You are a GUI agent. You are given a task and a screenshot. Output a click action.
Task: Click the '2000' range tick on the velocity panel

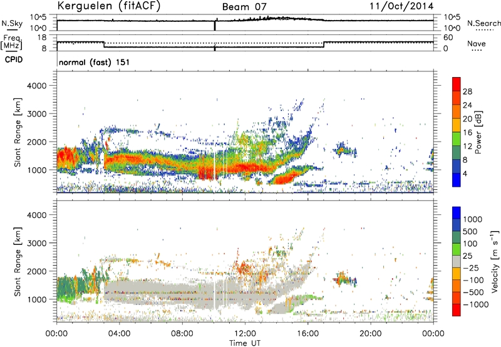pos(37,271)
